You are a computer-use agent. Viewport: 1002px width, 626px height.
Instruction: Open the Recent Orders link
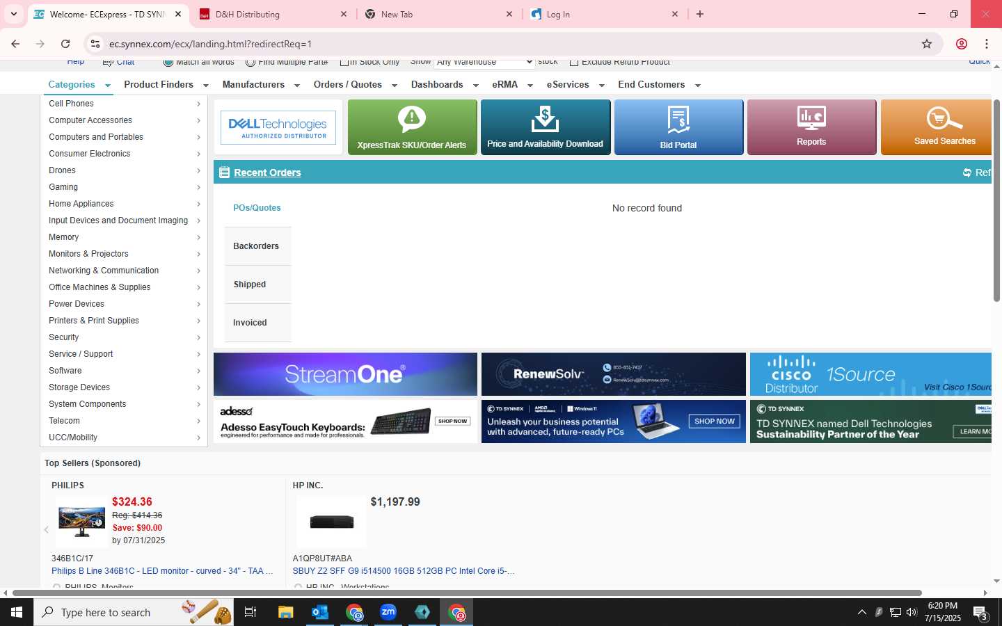pos(267,172)
